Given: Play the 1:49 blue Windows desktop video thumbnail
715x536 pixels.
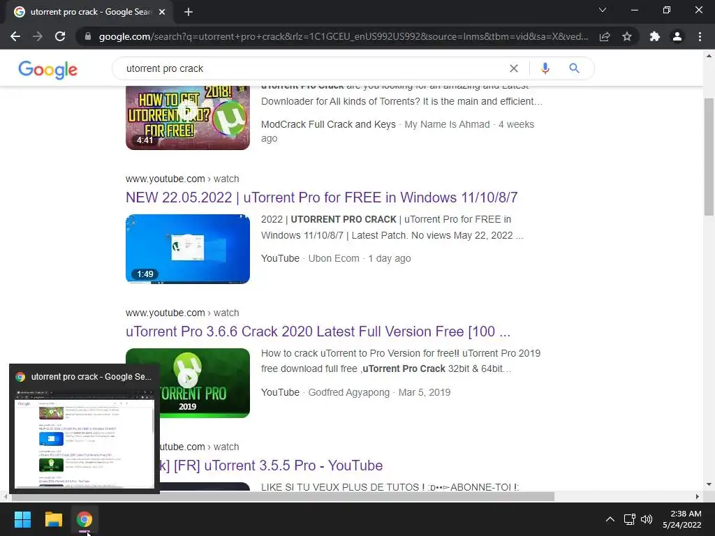Looking at the screenshot, I should [187, 249].
